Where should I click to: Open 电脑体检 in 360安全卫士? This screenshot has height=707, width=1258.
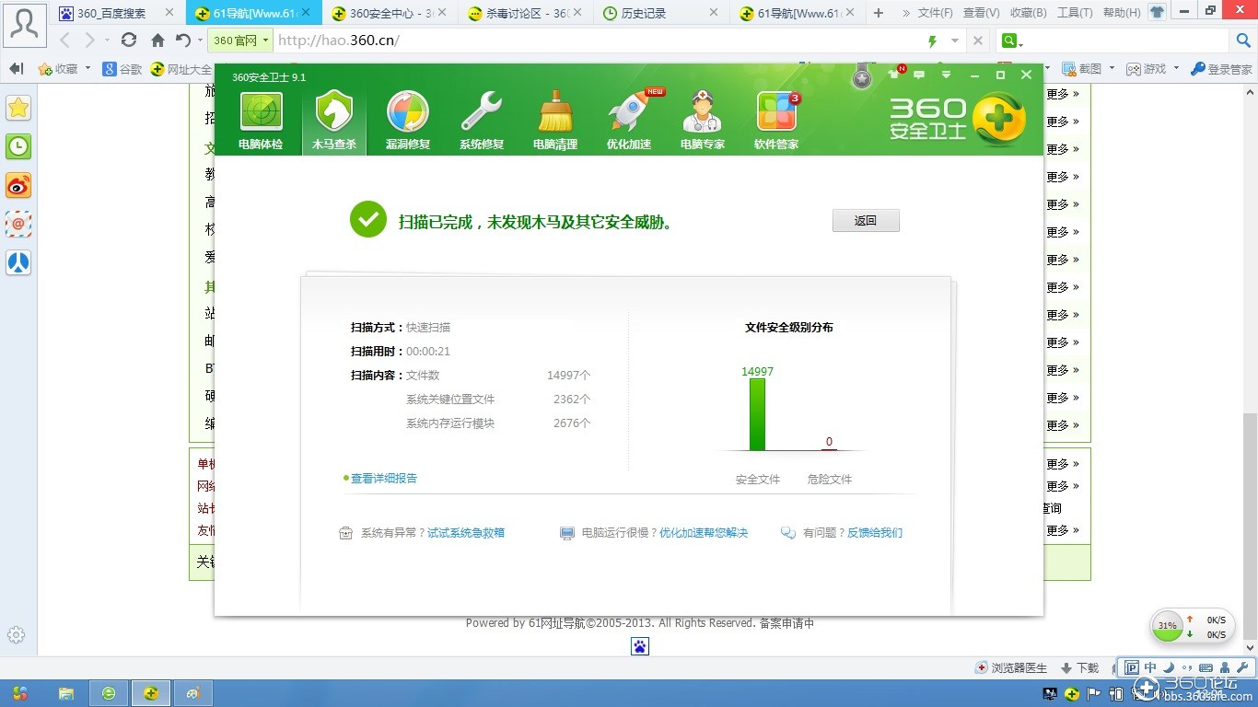pyautogui.click(x=261, y=122)
